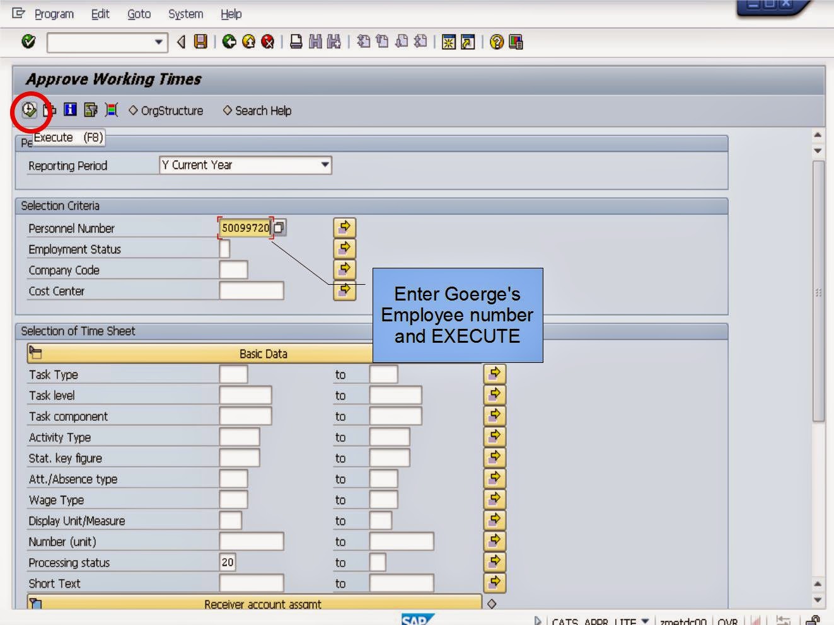This screenshot has width=834, height=625.
Task: Click the Generate Shortcut icon
Action: tap(468, 42)
